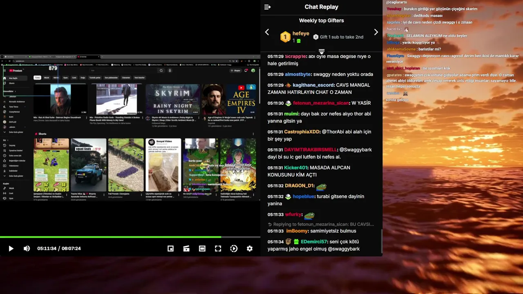Image resolution: width=523 pixels, height=294 pixels.
Task: Click username CastrophiaXDD in chat
Action: [302, 131]
